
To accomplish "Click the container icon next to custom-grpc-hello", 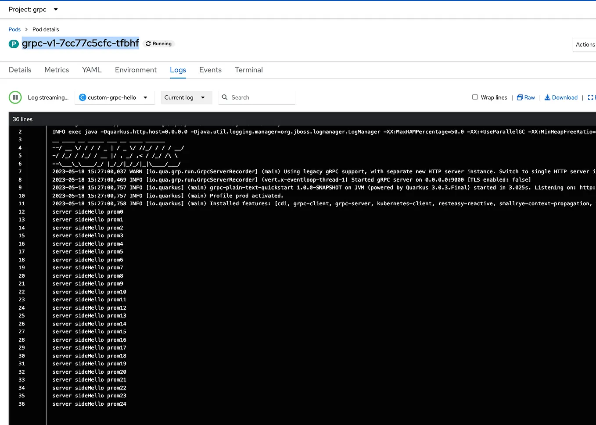I will [83, 97].
